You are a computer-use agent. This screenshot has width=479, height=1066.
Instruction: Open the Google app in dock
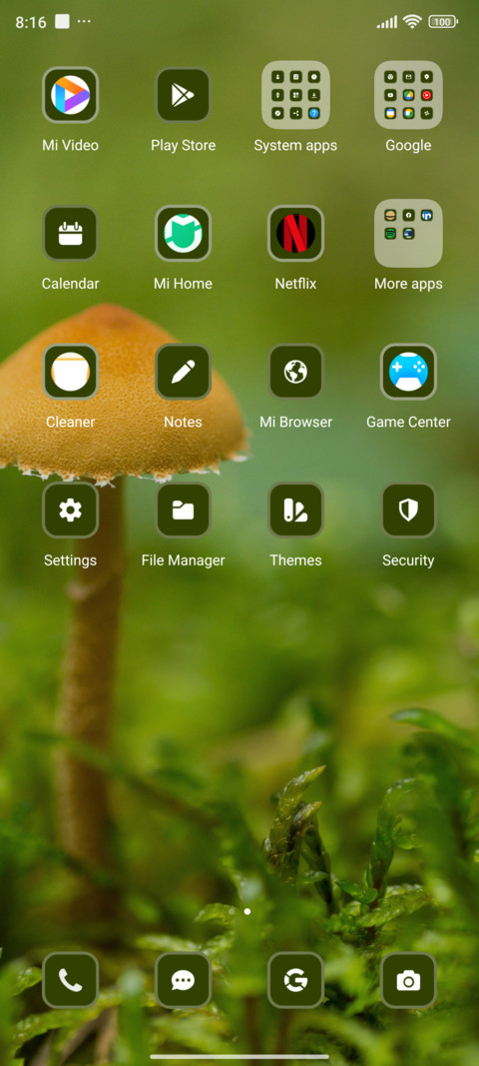(x=295, y=980)
